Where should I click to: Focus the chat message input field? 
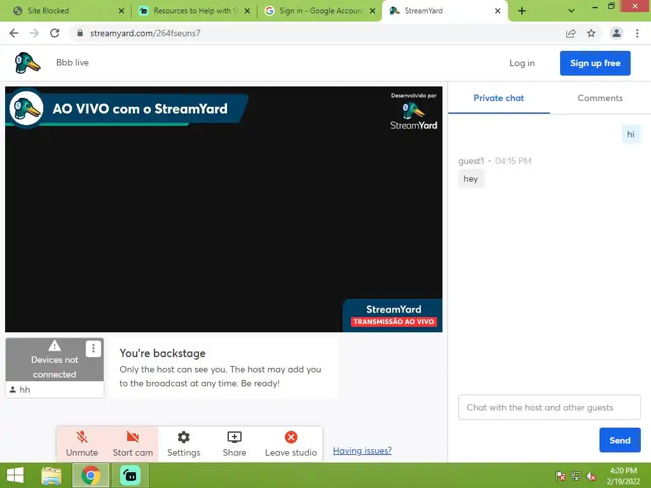[x=549, y=407]
